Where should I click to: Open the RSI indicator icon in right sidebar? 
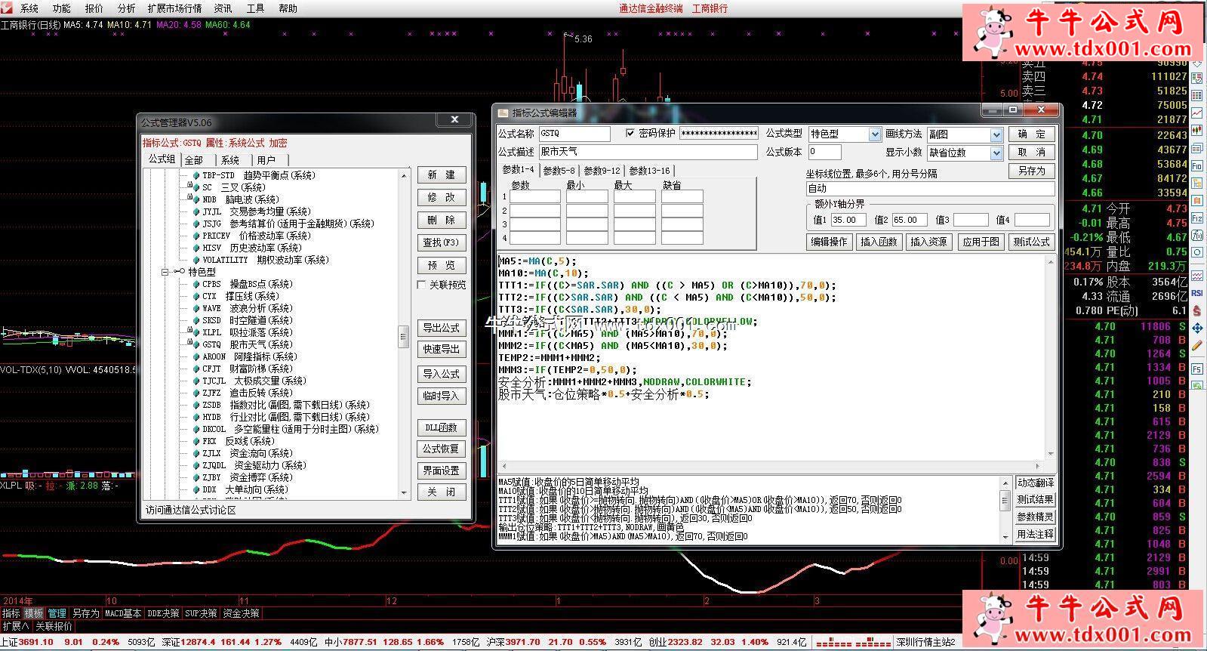[x=1197, y=292]
